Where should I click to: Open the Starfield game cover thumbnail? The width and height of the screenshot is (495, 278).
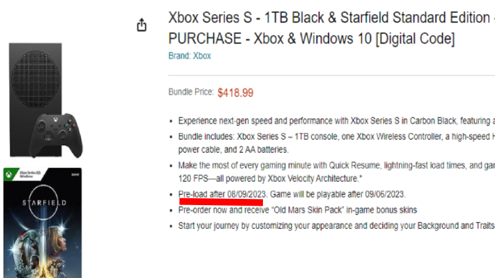point(43,222)
